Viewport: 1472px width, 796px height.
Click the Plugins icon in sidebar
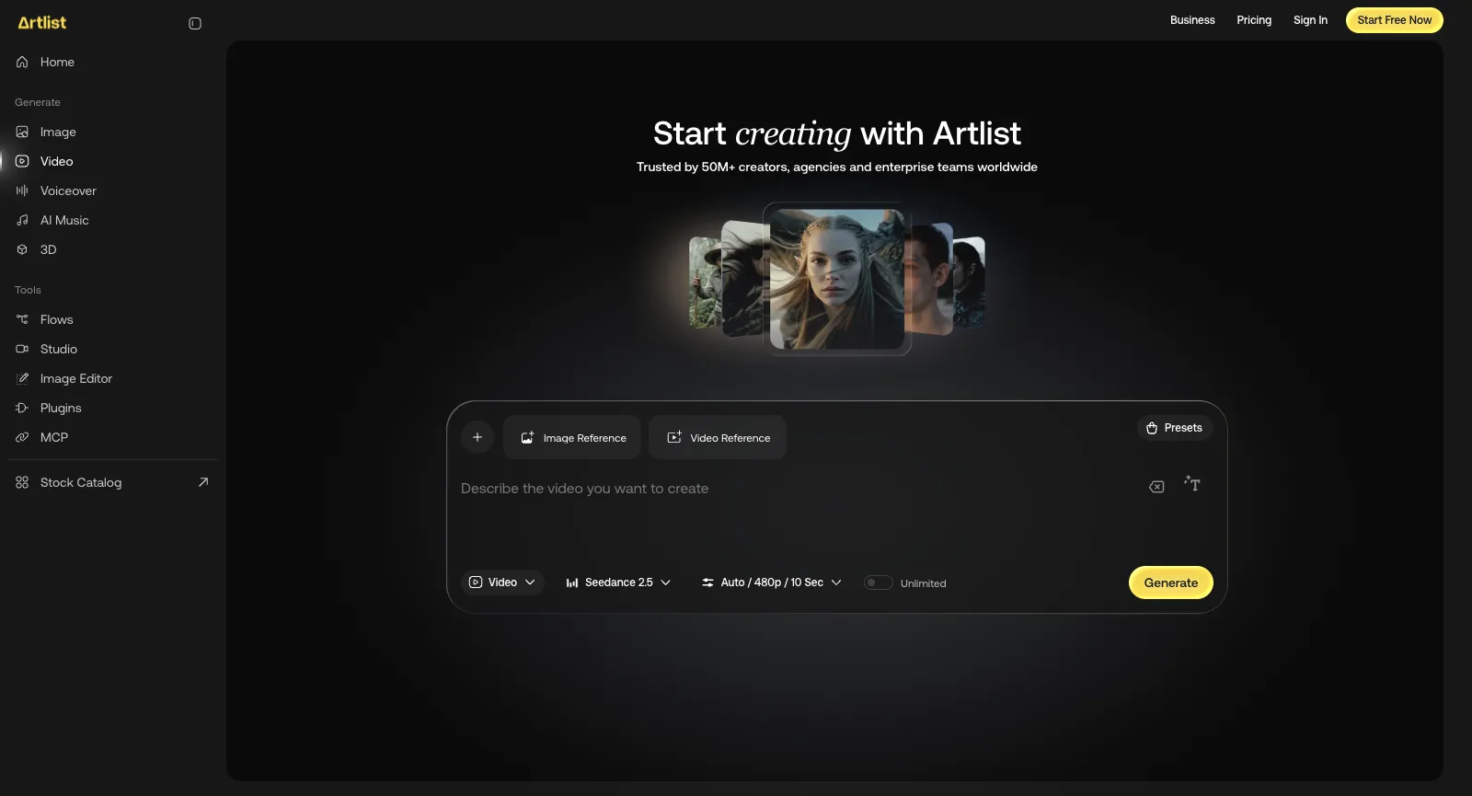22,408
